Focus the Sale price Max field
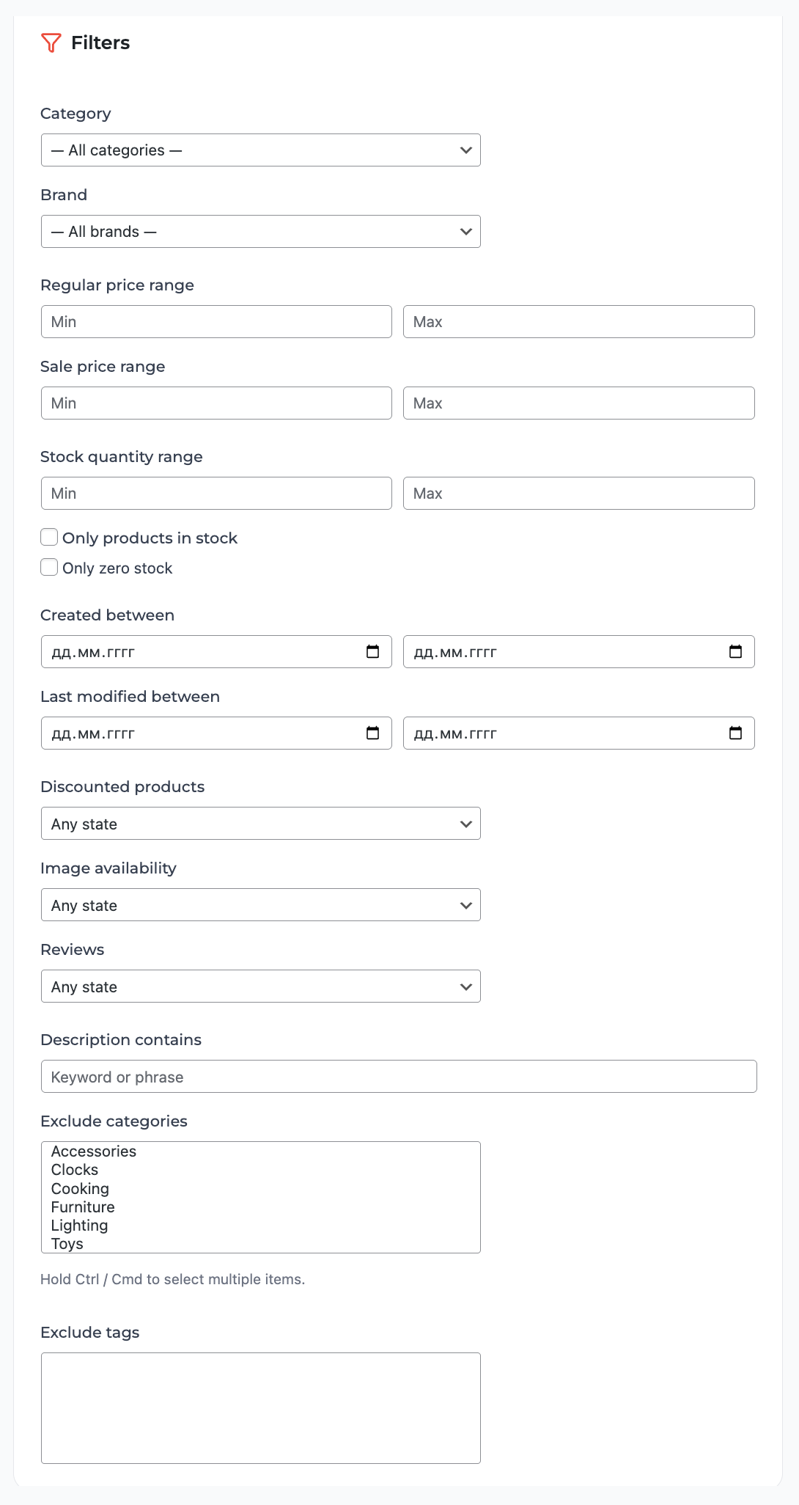 pos(578,403)
